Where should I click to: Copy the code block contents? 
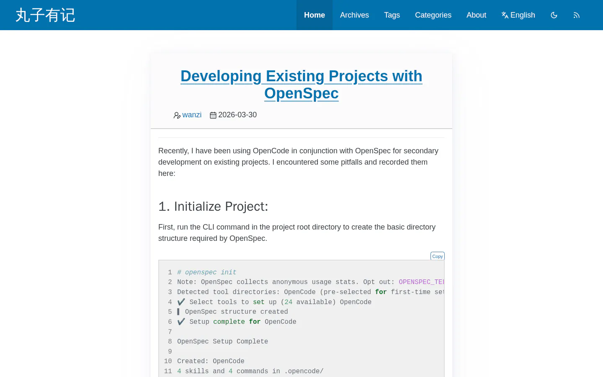438,256
